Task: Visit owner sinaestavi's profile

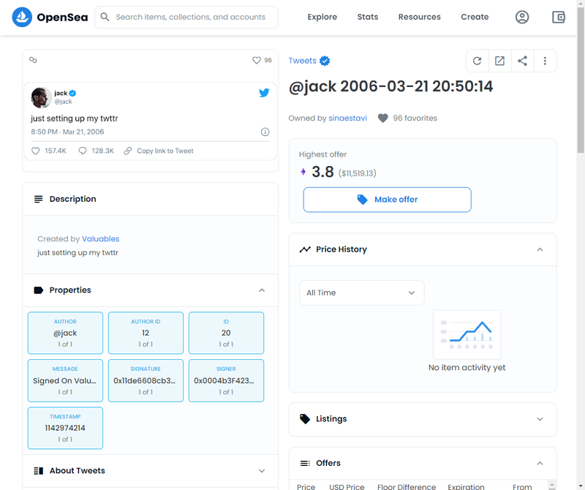Action: [x=348, y=118]
